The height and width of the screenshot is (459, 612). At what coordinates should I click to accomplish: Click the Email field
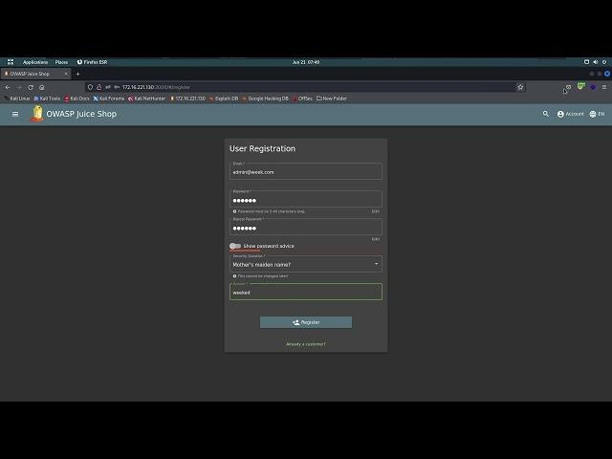[x=306, y=171]
